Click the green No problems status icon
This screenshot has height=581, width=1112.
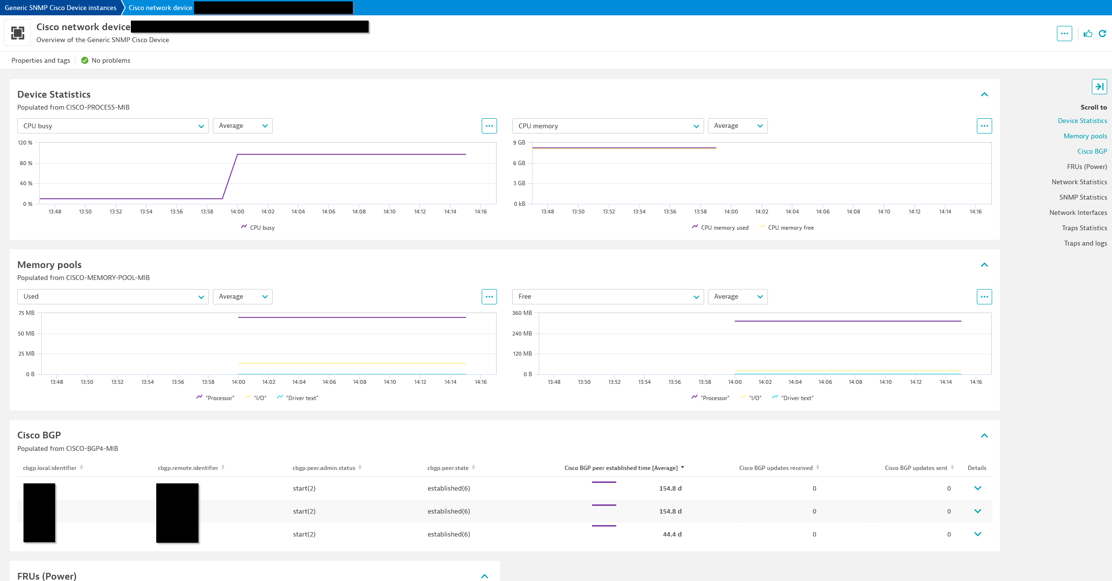pyautogui.click(x=85, y=60)
